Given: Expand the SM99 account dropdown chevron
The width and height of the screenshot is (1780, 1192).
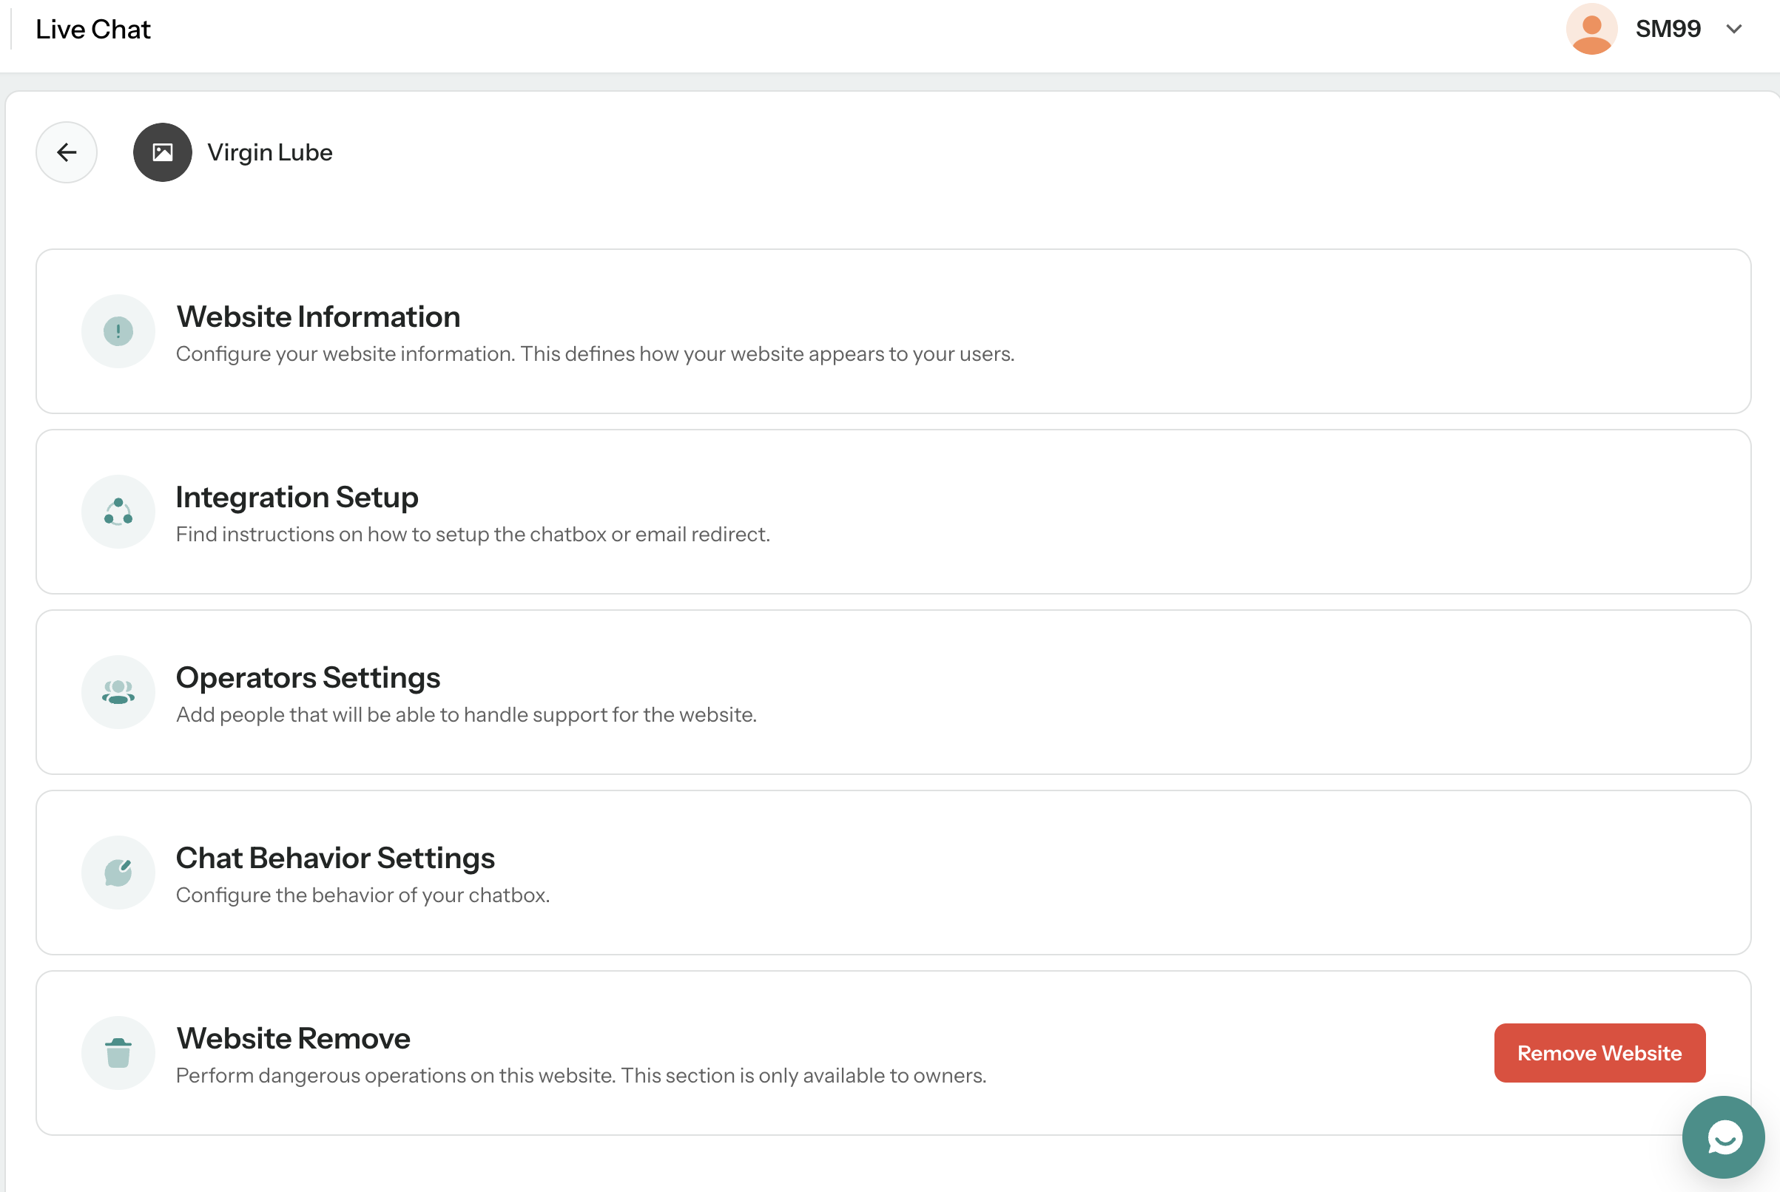Looking at the screenshot, I should tap(1733, 29).
